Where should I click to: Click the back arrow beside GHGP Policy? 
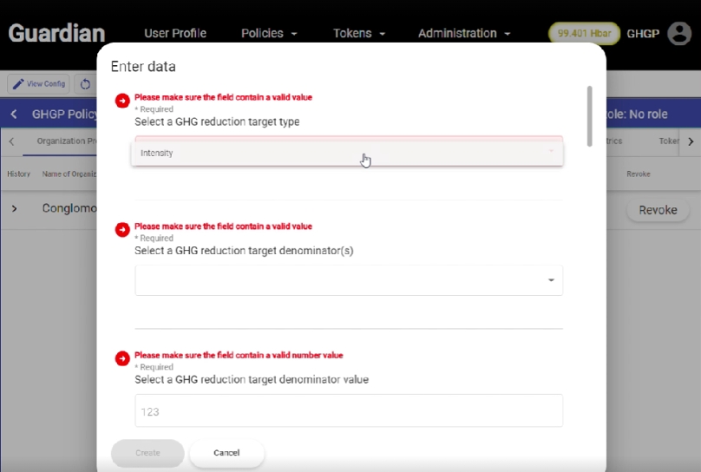click(14, 114)
